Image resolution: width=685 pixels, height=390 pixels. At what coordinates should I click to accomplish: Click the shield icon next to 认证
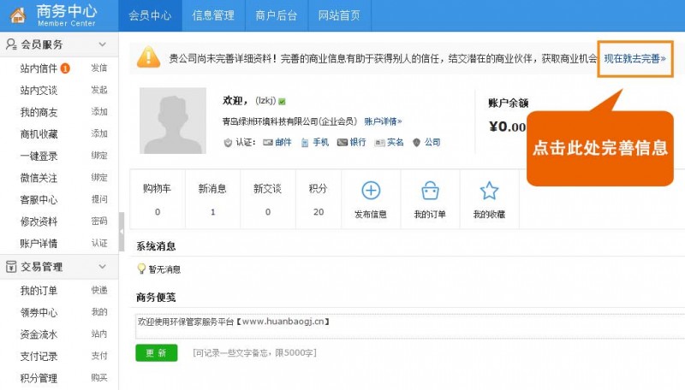coord(228,143)
